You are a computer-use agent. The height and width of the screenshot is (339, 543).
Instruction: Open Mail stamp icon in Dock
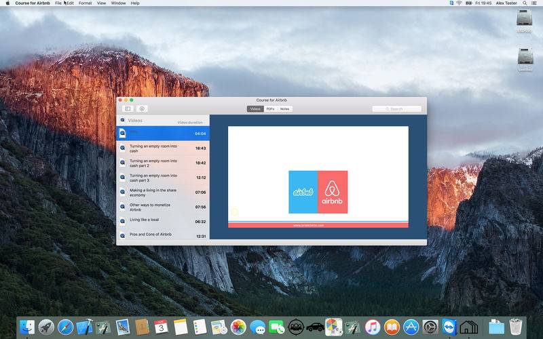(x=123, y=327)
